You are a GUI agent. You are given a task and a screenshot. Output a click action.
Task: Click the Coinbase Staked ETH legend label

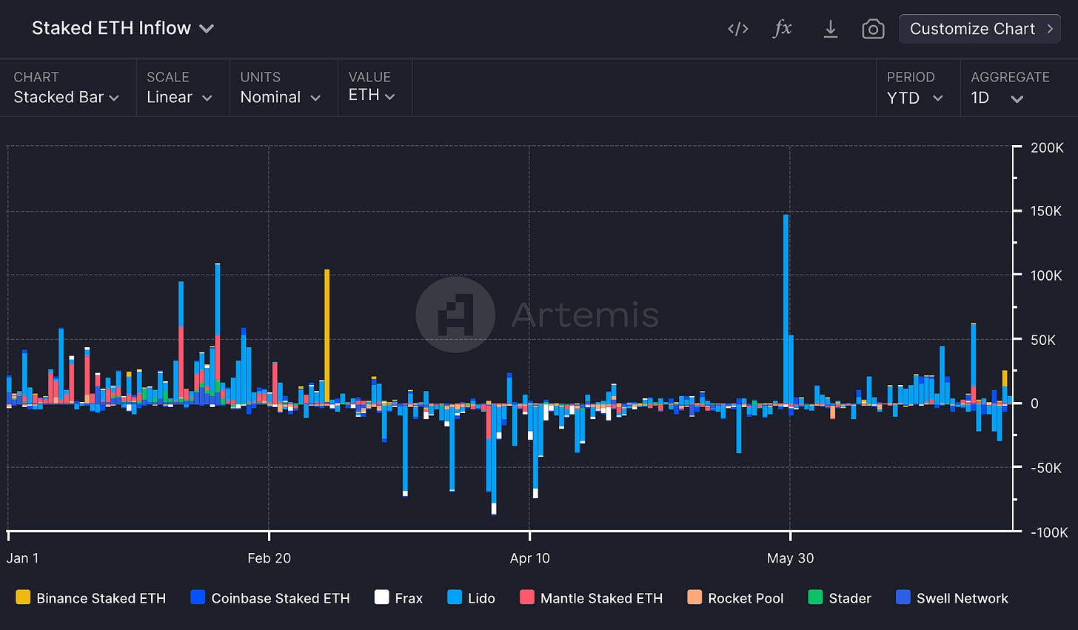point(281,598)
